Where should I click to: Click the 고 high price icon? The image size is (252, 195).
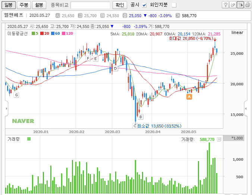coord(80,16)
